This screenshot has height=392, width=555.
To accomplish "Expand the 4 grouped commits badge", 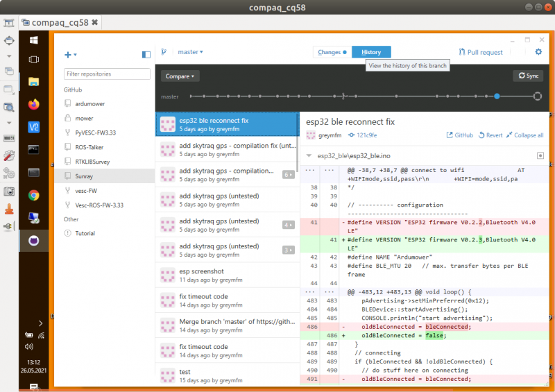I will [x=289, y=225].
